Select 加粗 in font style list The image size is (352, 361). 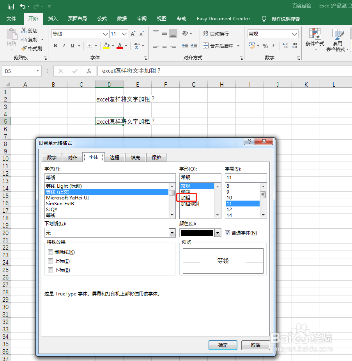pyautogui.click(x=186, y=198)
